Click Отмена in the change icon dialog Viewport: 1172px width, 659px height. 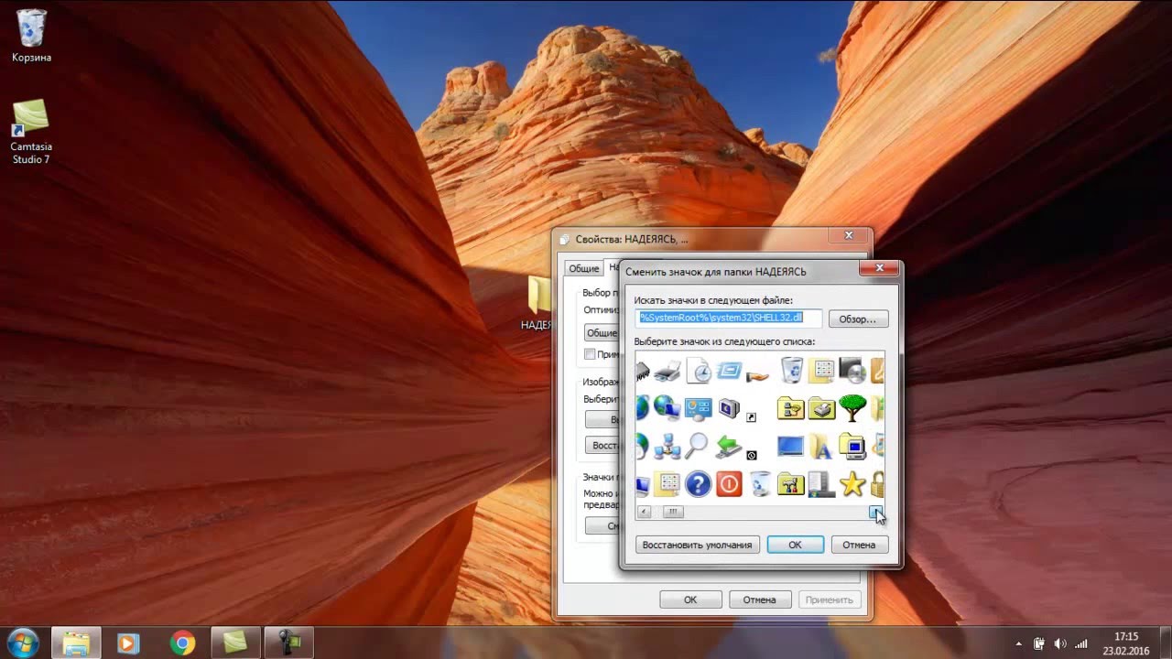[859, 545]
